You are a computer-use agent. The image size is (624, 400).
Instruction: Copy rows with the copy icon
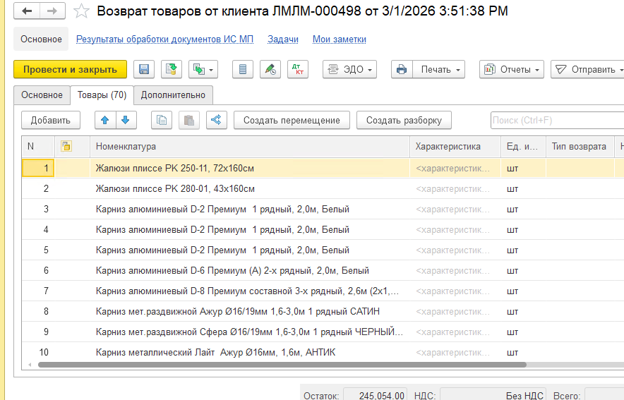click(162, 121)
